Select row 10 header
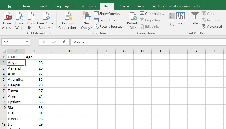This screenshot has width=226, height=129. tap(3, 107)
